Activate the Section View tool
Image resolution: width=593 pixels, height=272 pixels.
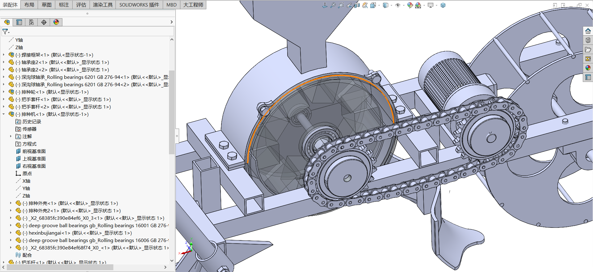(357, 5)
